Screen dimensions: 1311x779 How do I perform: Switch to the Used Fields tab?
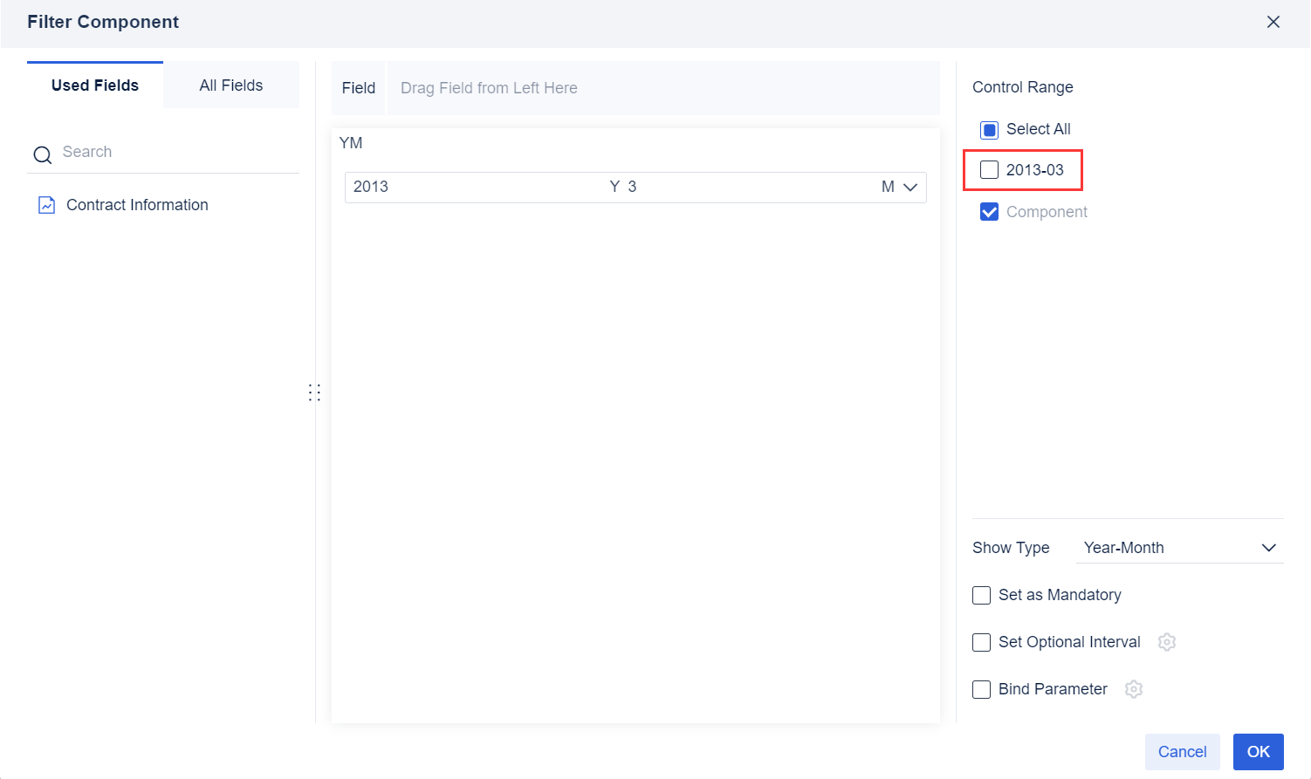pyautogui.click(x=94, y=85)
